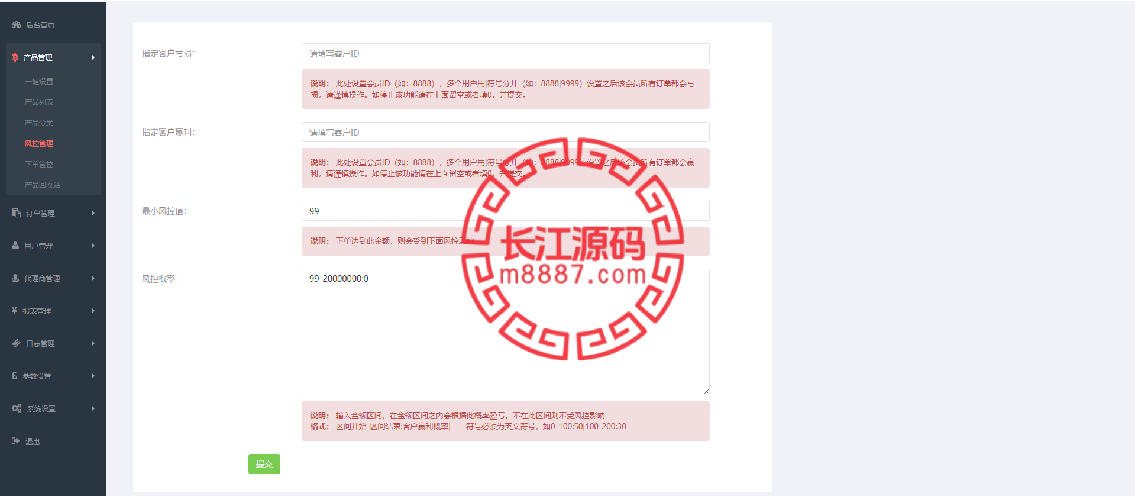The width and height of the screenshot is (1135, 496).
Task: Click the textarea resize handle corner
Action: click(x=706, y=392)
